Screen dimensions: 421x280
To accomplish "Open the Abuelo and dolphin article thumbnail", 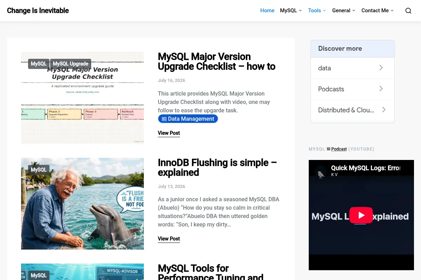I will tap(82, 204).
